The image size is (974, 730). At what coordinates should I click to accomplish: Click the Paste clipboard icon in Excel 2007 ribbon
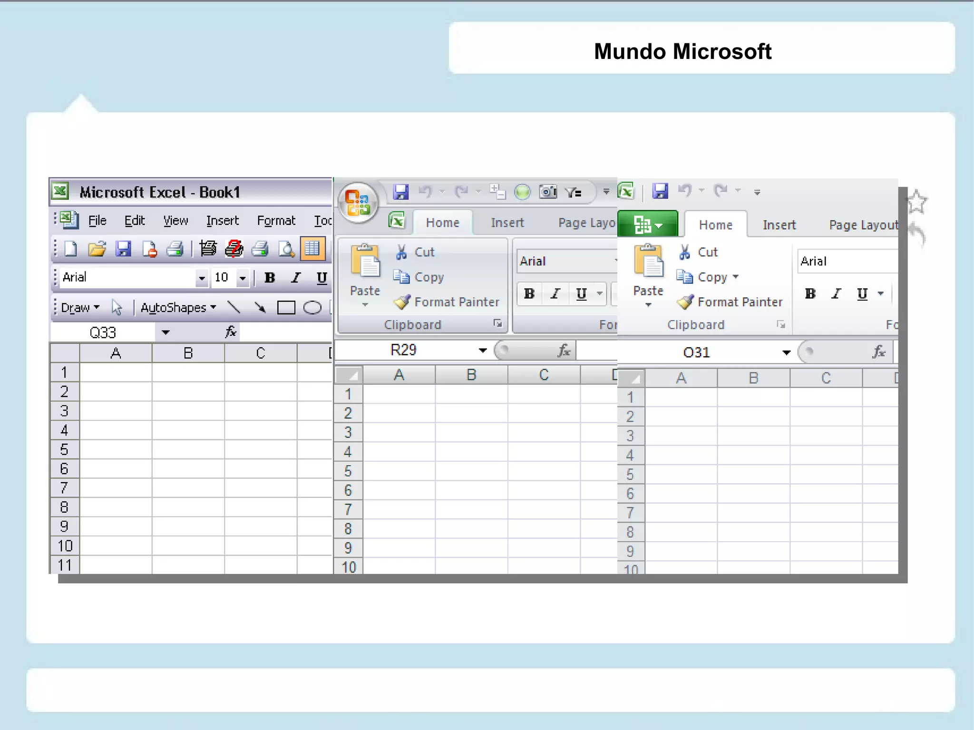coord(365,261)
